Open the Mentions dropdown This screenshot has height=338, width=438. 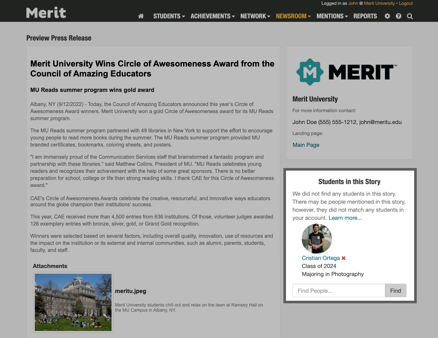332,16
